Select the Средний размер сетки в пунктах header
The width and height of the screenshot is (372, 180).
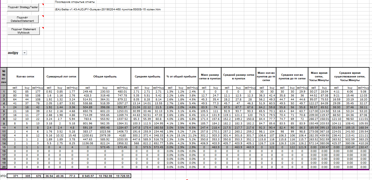pos(238,76)
